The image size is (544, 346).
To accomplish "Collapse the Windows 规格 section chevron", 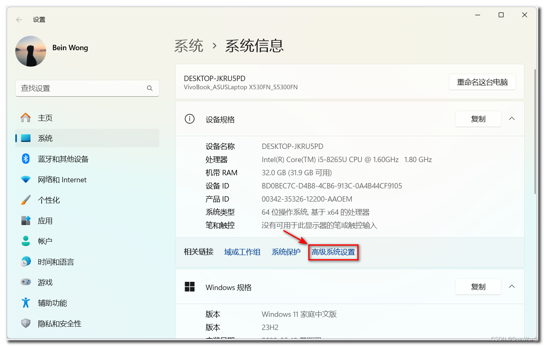I will [x=512, y=286].
